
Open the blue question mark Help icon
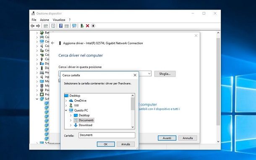(x=61, y=26)
